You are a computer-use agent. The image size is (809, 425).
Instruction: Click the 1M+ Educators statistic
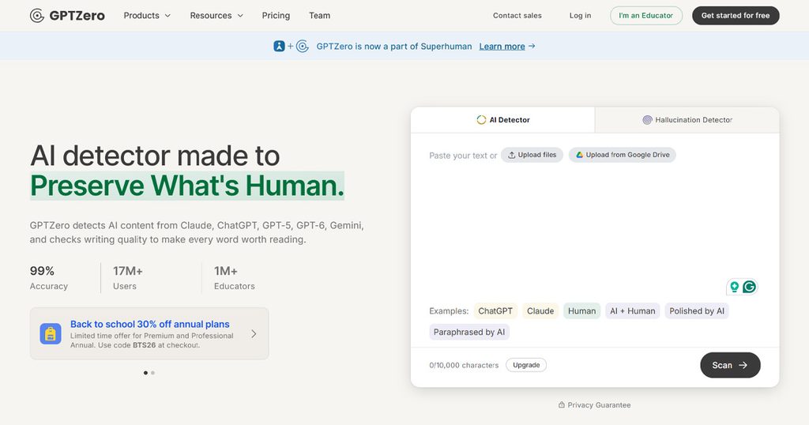point(234,278)
